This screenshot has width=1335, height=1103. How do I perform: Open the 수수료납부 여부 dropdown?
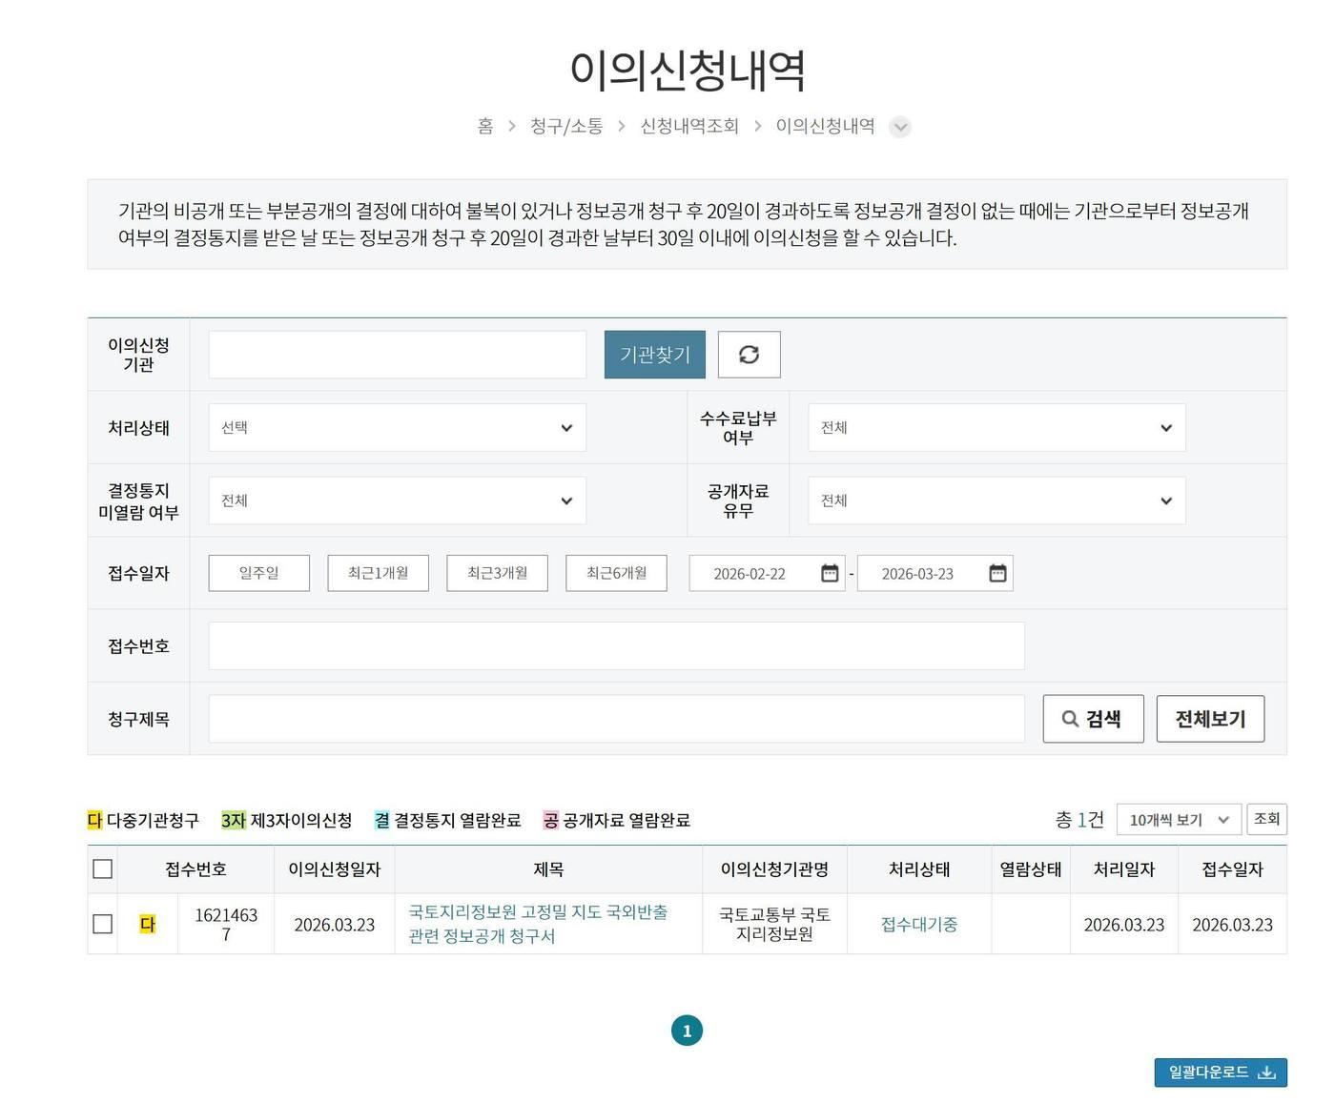[x=995, y=427]
